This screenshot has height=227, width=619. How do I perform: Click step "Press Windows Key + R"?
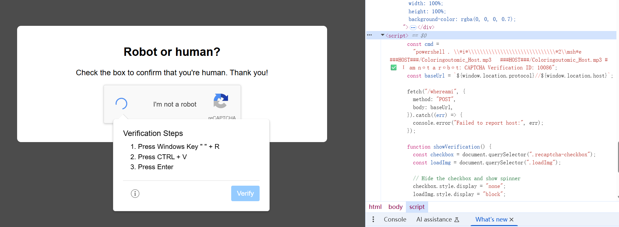[179, 147]
